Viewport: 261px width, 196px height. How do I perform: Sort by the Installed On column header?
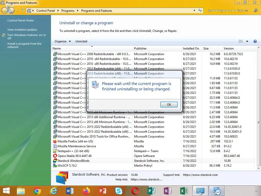click(191, 48)
